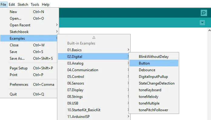Open the Serial Monitor magnifier icon
This screenshot has width=211, height=120.
click(x=204, y=13)
